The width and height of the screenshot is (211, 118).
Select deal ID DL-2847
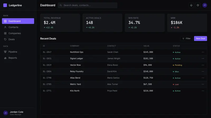point(47,52)
